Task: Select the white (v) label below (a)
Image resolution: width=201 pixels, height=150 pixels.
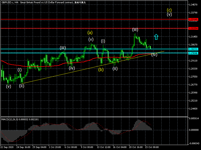Action: (x=91, y=39)
